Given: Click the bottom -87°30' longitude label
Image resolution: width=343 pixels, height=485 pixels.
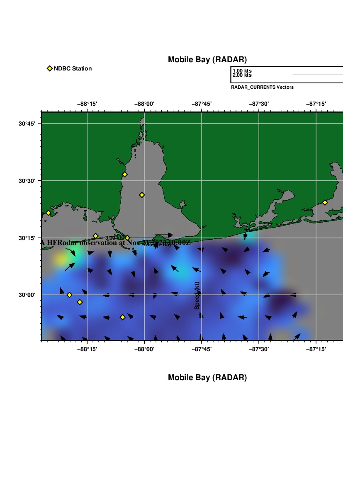Looking at the screenshot, I should click(x=259, y=349).
